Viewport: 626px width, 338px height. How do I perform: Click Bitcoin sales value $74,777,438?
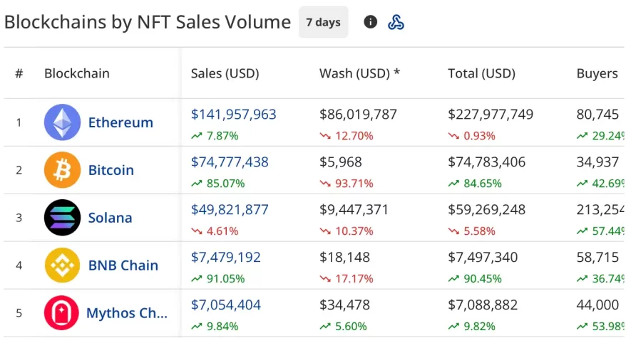(230, 162)
